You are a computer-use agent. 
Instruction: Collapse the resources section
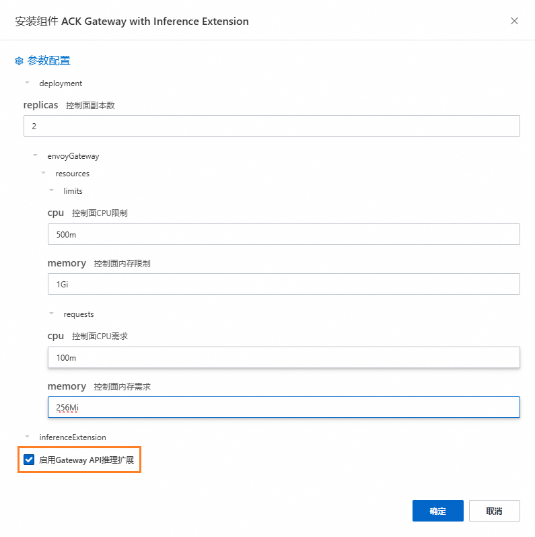click(x=44, y=172)
